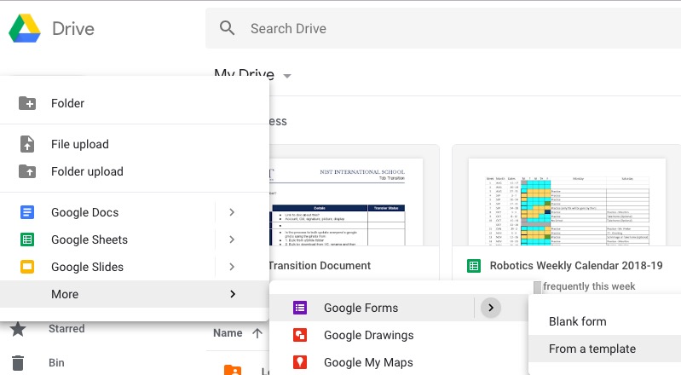
Task: Click the purple Google Forms icon
Action: (x=300, y=308)
